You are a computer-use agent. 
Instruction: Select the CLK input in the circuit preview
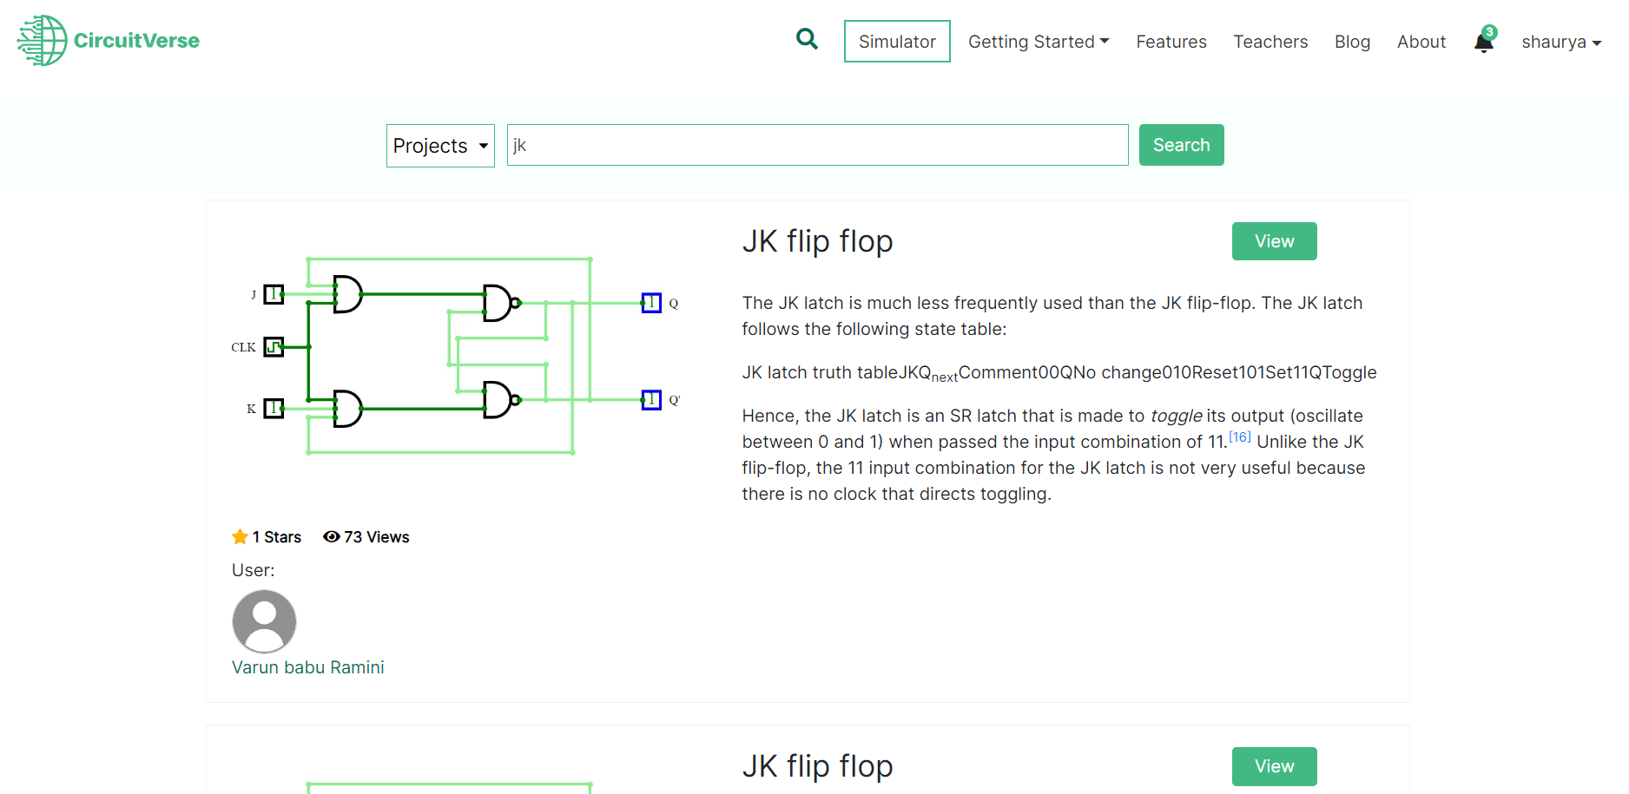[x=274, y=346]
